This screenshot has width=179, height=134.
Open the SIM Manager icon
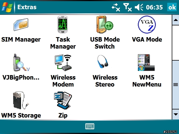[x=21, y=25]
